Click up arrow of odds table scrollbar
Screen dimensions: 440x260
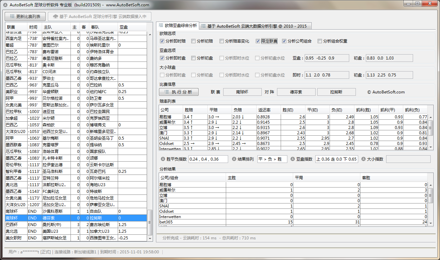click(x=430, y=117)
